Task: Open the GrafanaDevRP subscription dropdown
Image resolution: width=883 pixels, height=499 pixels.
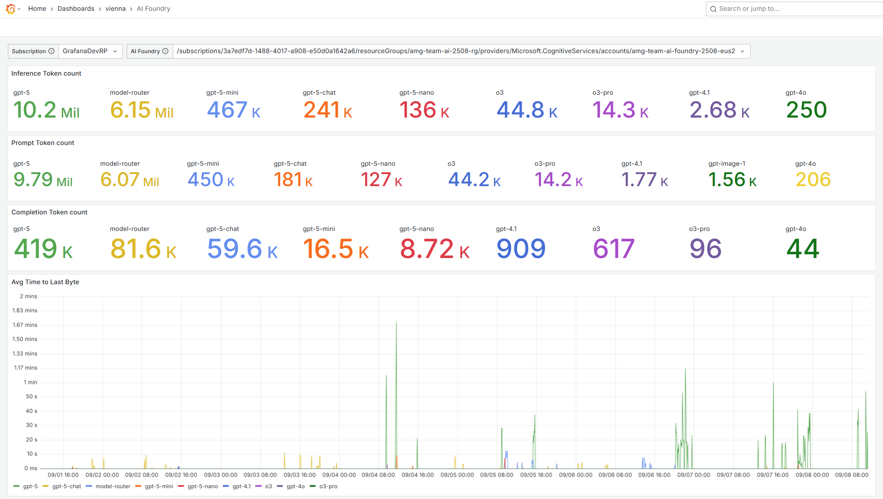Action: coord(90,51)
